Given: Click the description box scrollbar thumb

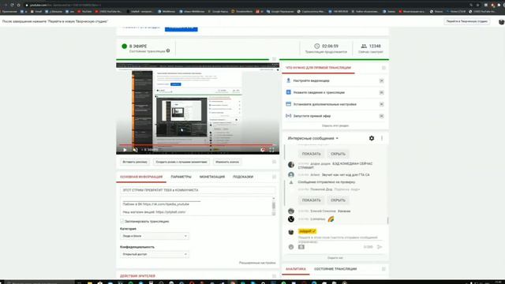Looking at the screenshot, I should (x=274, y=205).
